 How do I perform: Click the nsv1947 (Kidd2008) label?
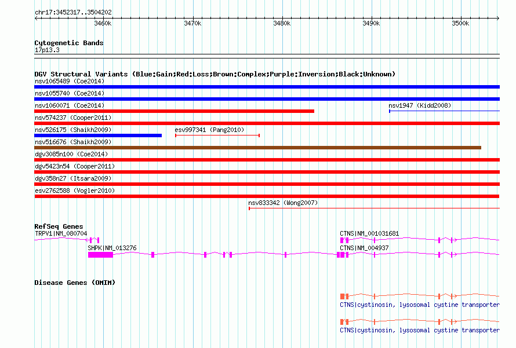coord(420,105)
